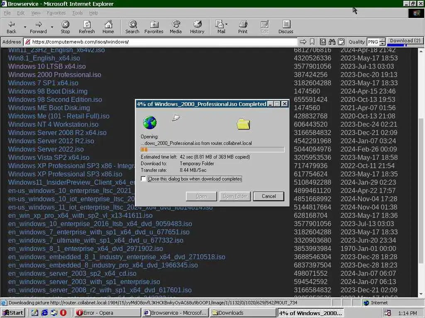Viewport: 425px width, 318px height.
Task: Click the system tray scheduler icon
Action: (x=388, y=313)
